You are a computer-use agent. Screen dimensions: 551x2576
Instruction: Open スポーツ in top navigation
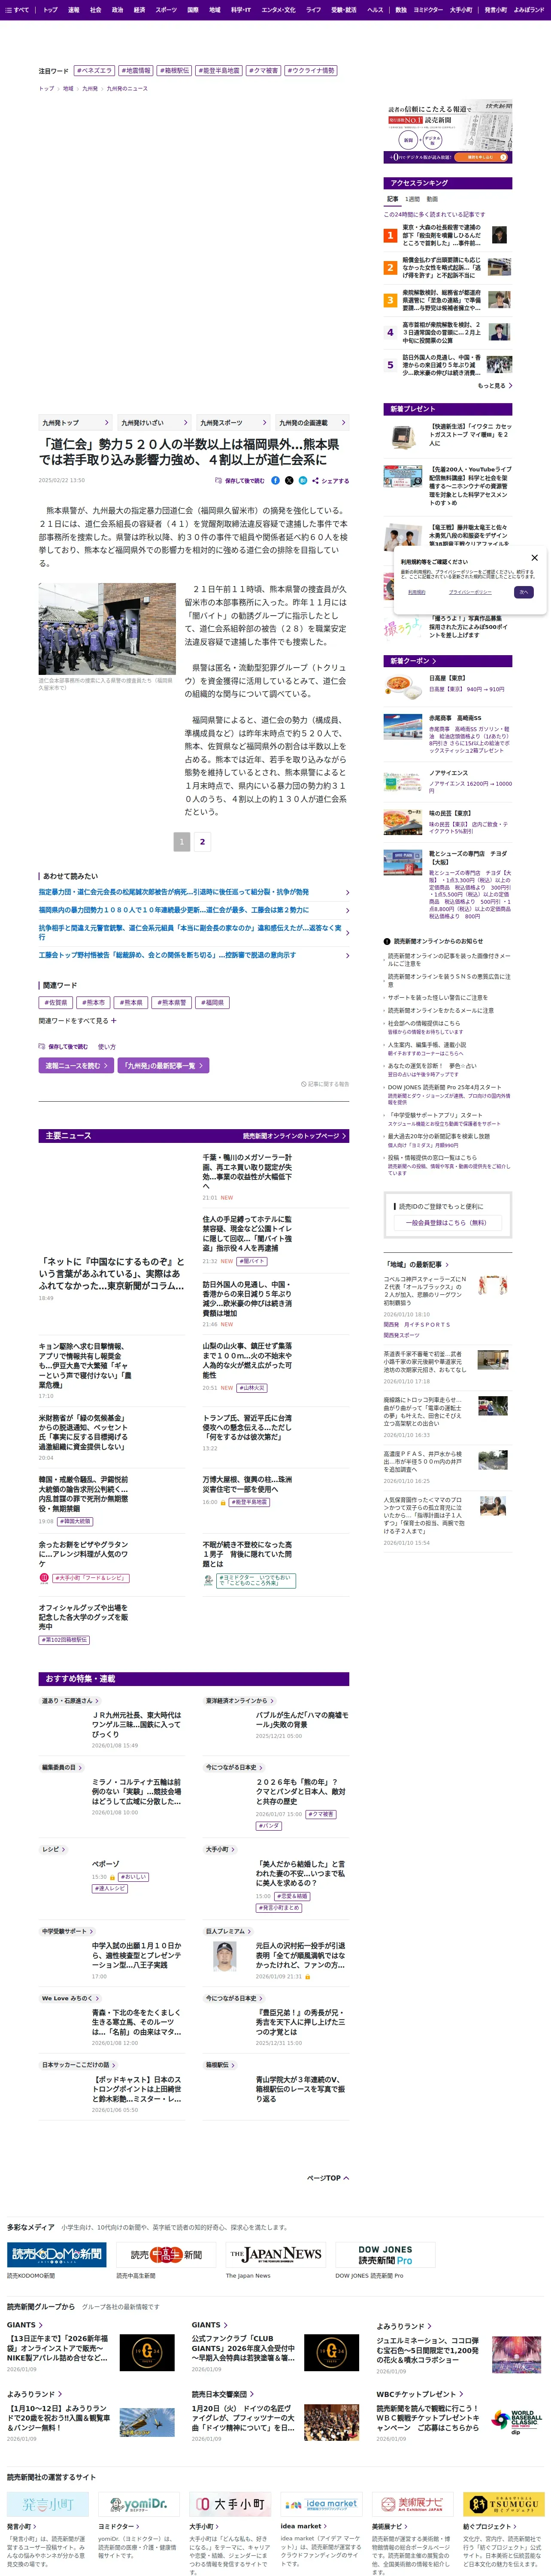point(166,9)
